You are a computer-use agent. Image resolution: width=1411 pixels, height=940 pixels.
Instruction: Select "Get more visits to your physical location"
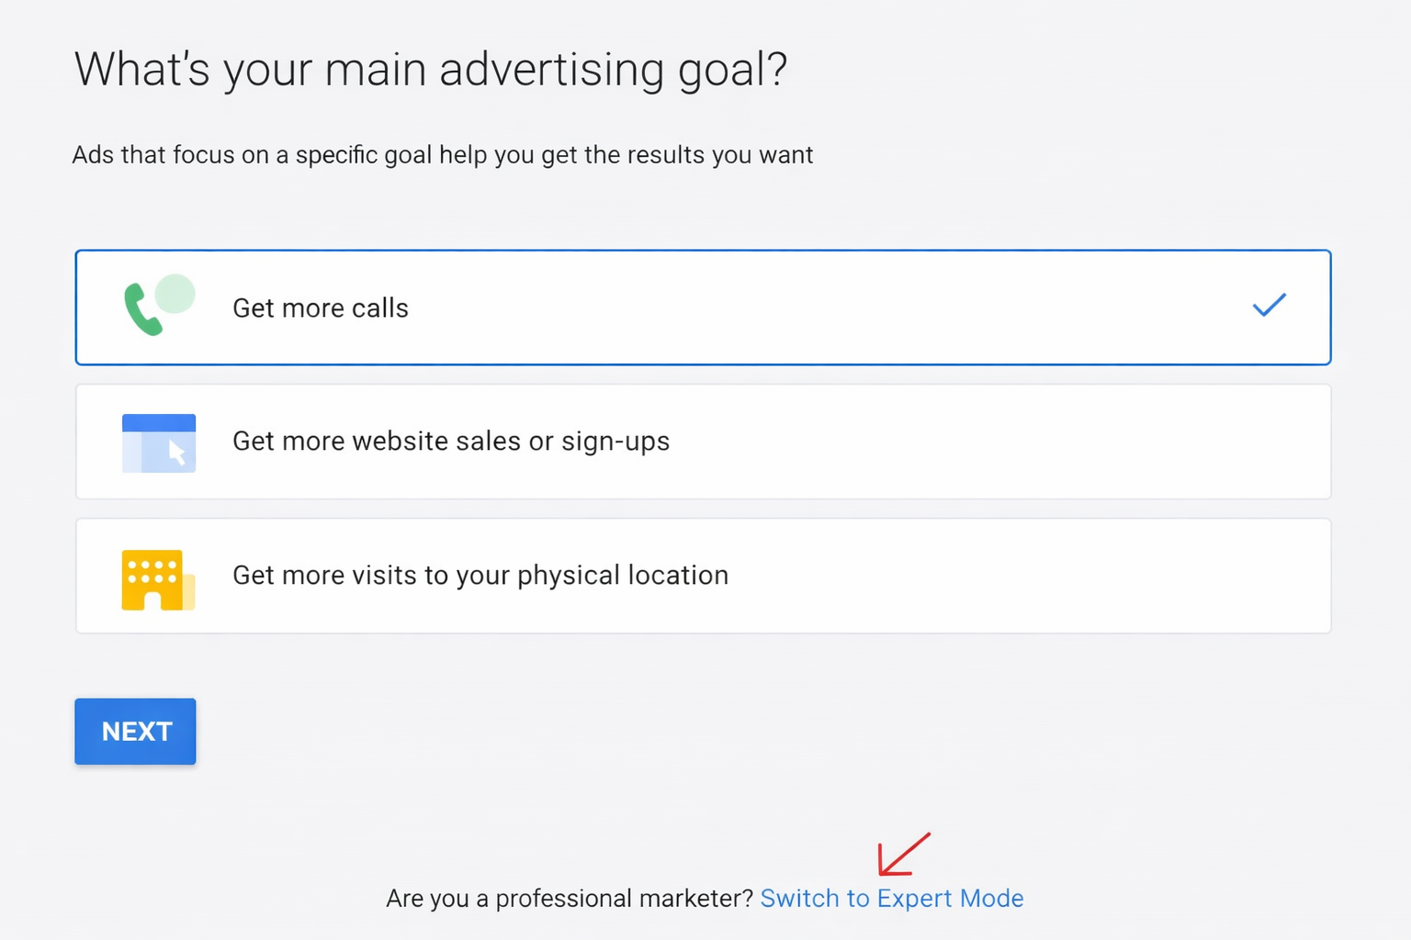(x=703, y=576)
